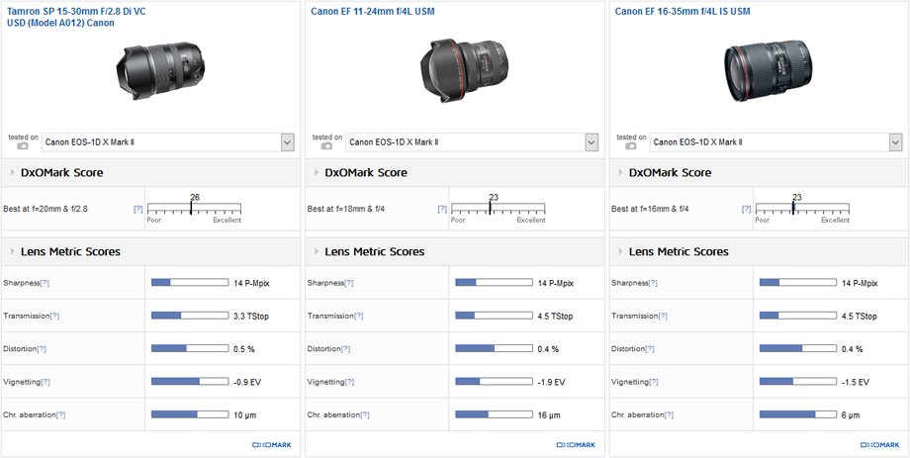Screen dimensions: 910x458
Task: Click the camera icon under Tamron's tested on
Action: coord(23,145)
